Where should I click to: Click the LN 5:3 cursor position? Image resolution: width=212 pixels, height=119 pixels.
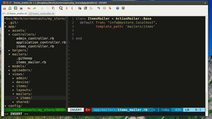point(194,110)
